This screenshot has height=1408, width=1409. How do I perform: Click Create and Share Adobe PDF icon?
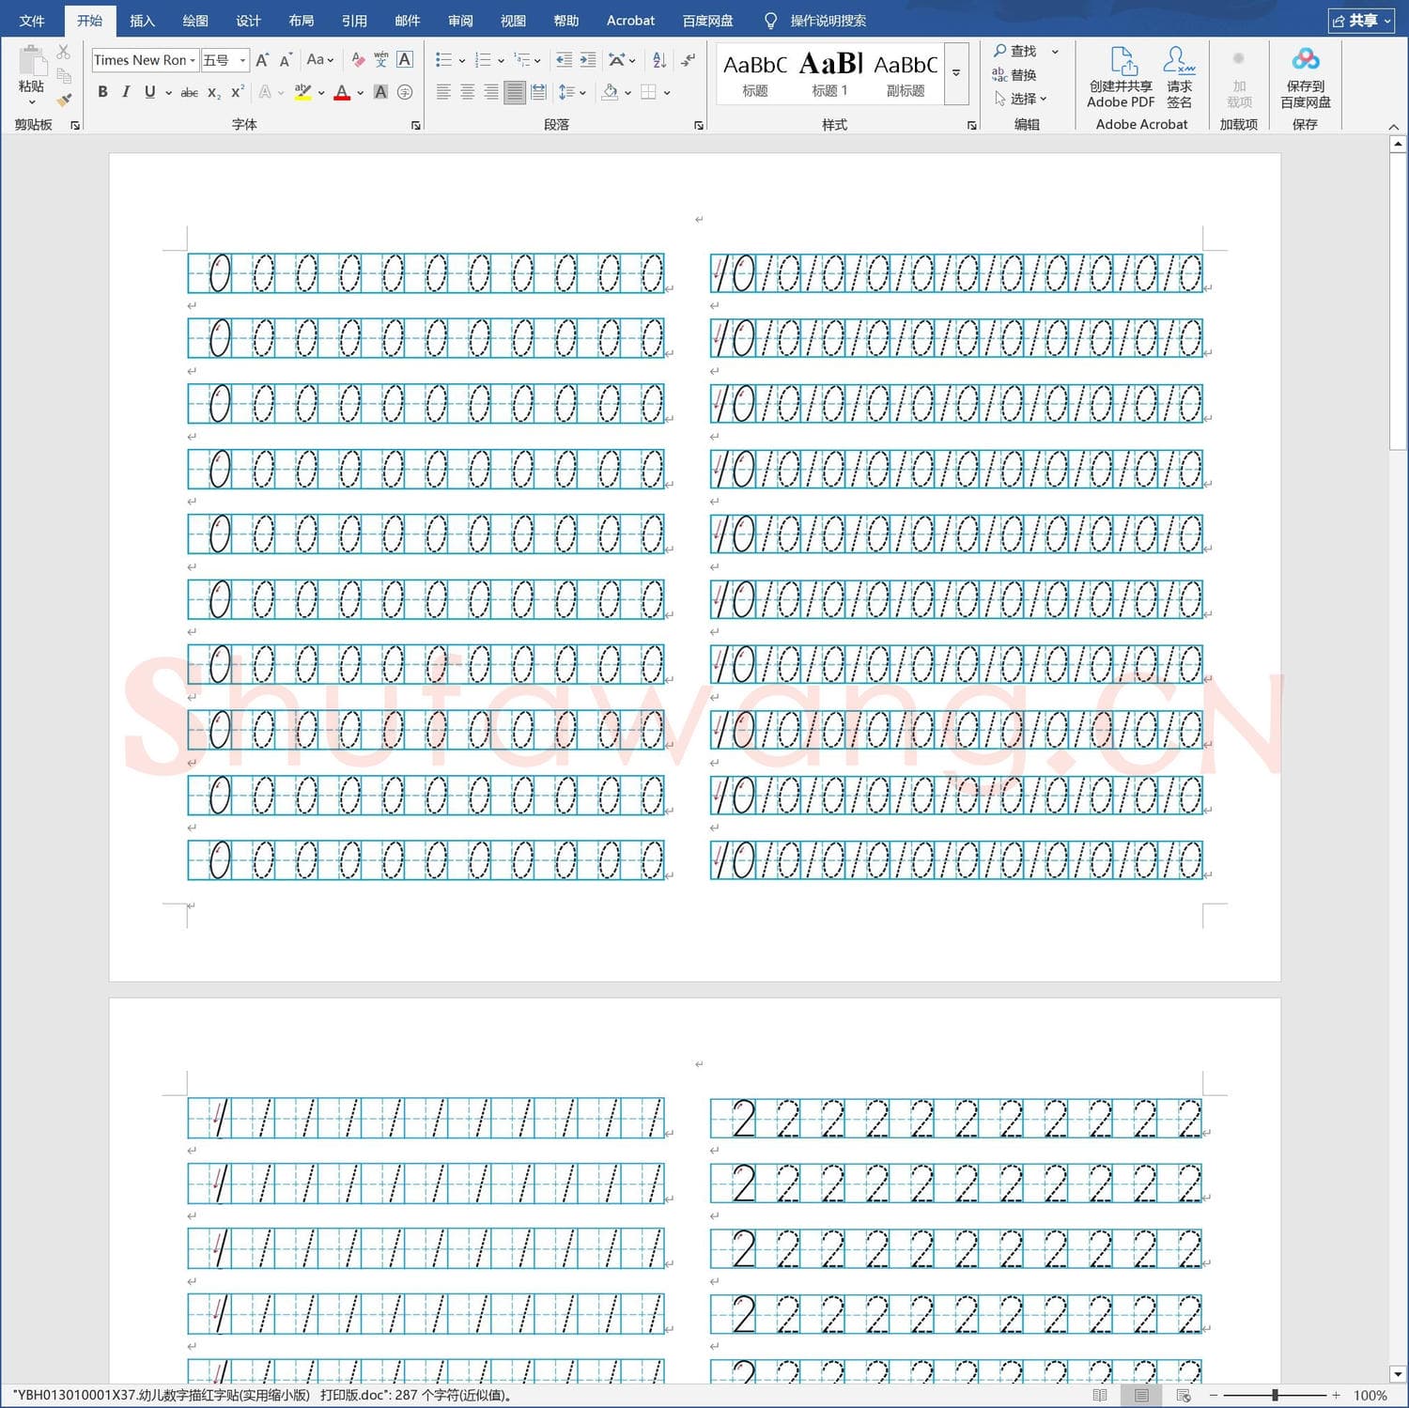(x=1121, y=78)
